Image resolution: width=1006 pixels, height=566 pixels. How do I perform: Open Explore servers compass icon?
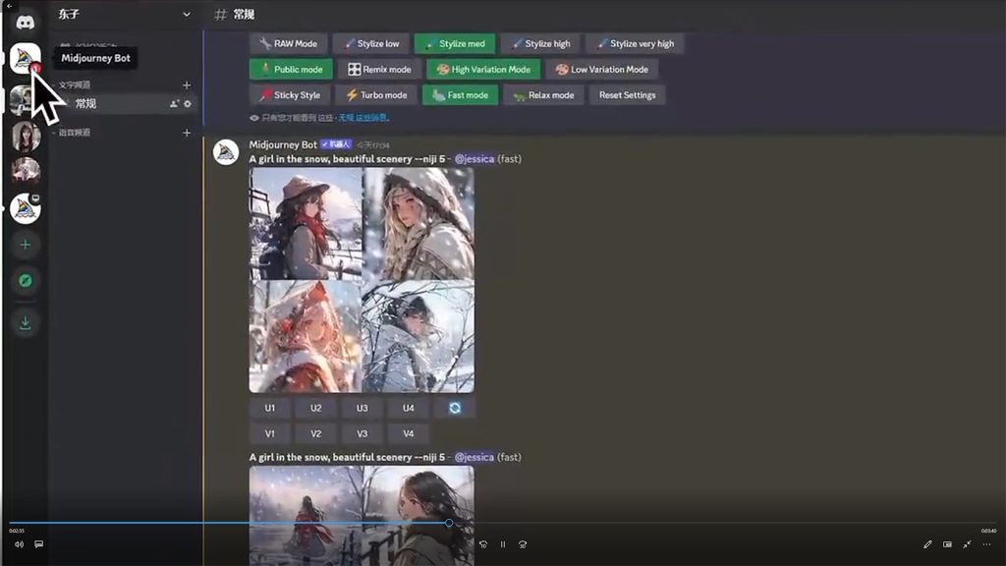26,281
